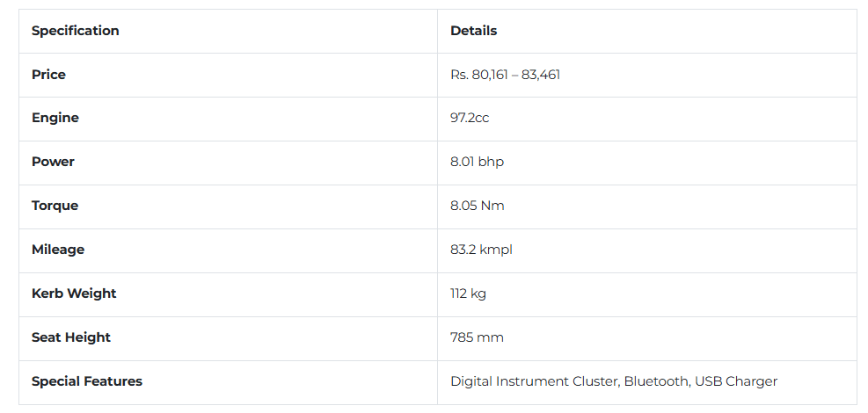
Task: Click the price value Rs. 80,161 – 83,461
Action: (x=505, y=75)
